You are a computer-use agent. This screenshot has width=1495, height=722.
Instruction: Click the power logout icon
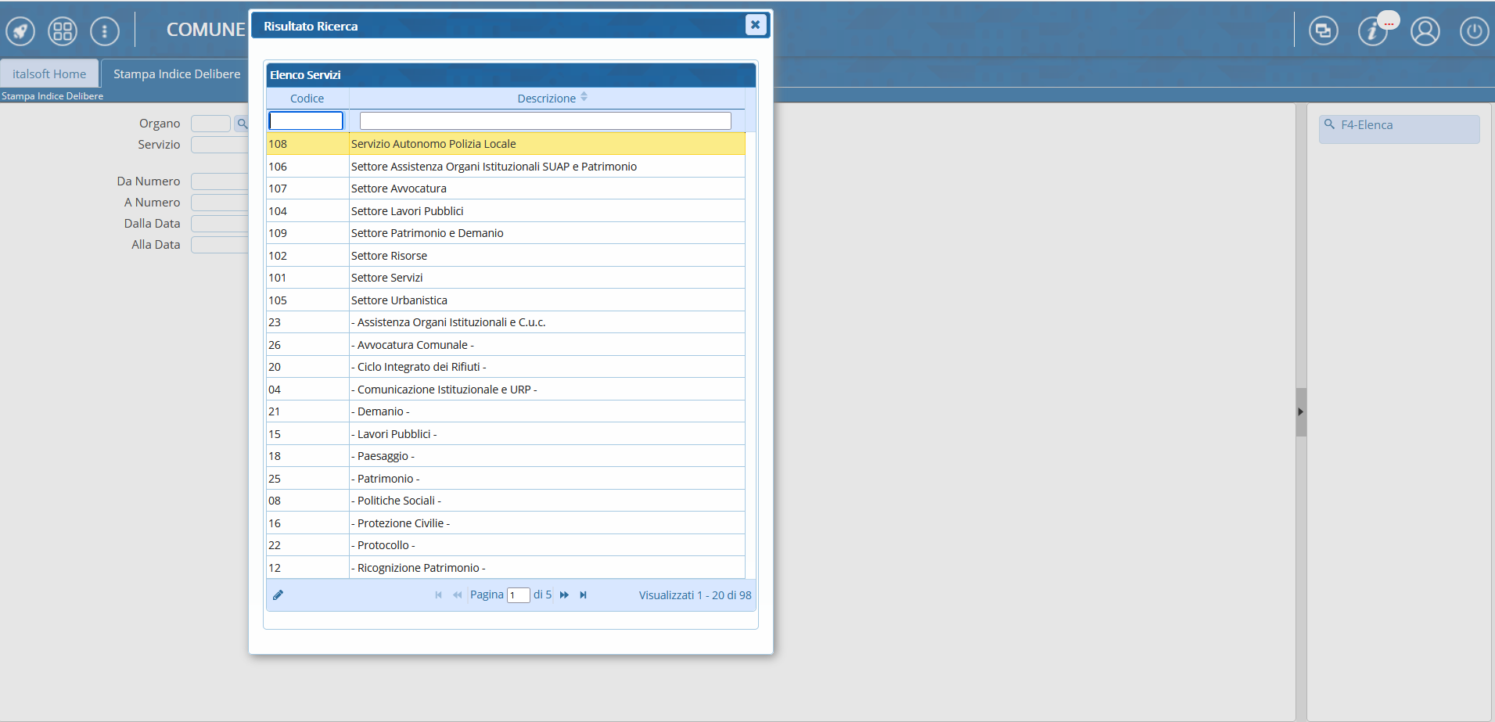1474,32
